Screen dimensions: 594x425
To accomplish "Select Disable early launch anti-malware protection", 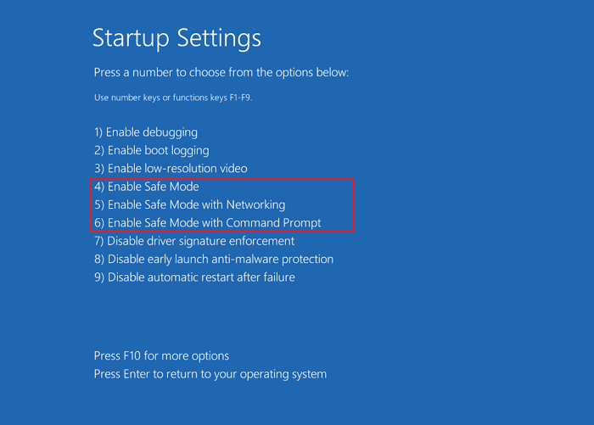I will pyautogui.click(x=213, y=259).
